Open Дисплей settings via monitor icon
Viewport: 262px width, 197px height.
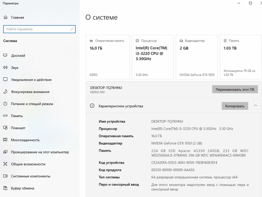coord(5,56)
